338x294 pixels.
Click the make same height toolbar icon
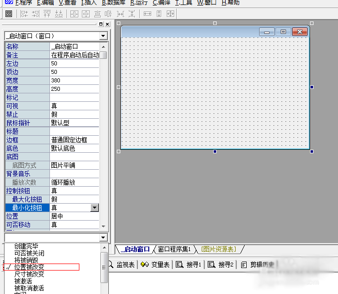159,13
